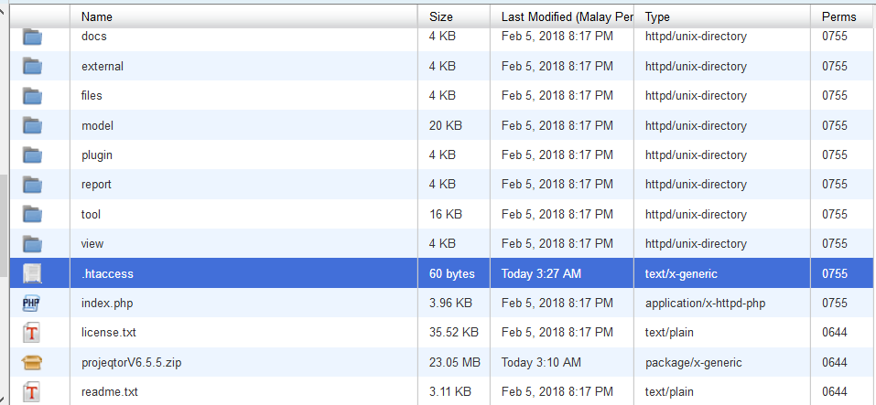
Task: Click the projeqtorV6.5.5.zip archive icon
Action: pyautogui.click(x=33, y=362)
